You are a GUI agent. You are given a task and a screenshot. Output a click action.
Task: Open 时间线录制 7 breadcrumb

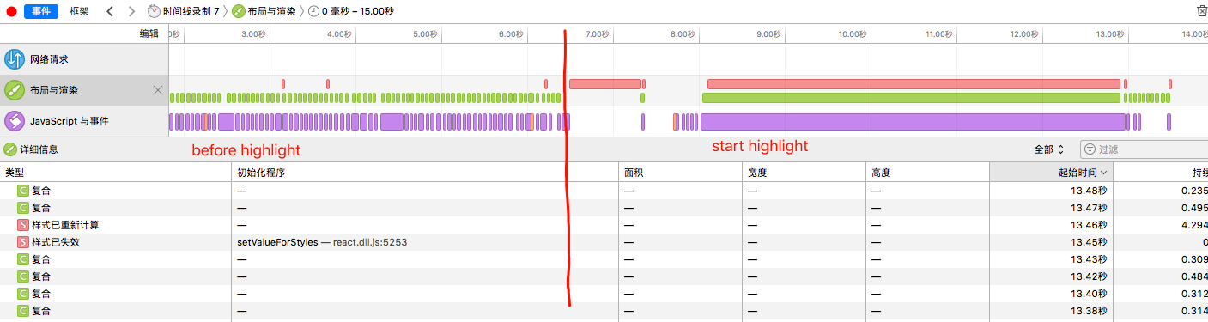coord(183,11)
